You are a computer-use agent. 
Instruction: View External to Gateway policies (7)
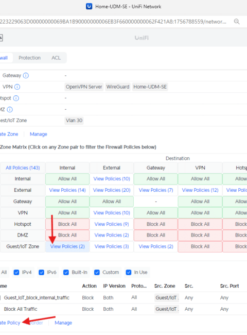(x=156, y=190)
